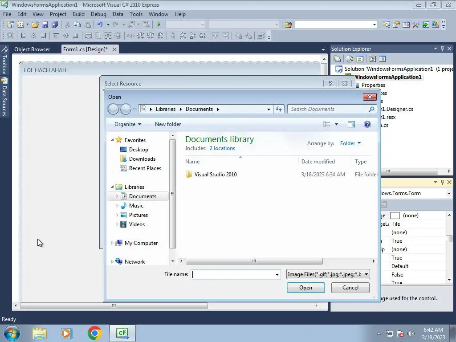Click the refresh button beside the address bar
This screenshot has height=342, width=456.
(279, 109)
